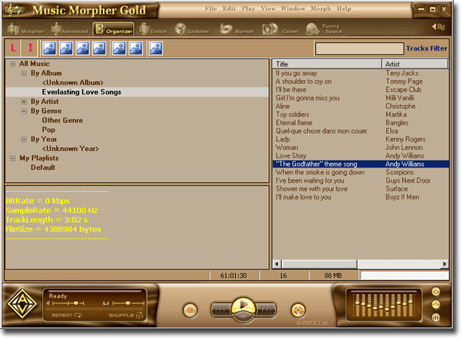The height and width of the screenshot is (339, 462).
Task: Click the round record button
Action: (x=190, y=310)
